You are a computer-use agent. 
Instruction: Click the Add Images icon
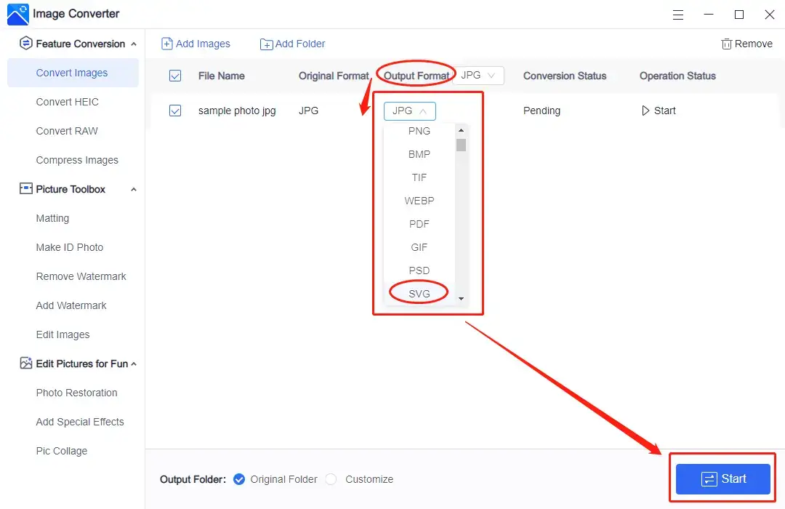pos(168,44)
